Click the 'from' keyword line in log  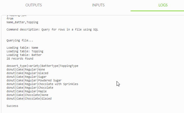coord(10,18)
